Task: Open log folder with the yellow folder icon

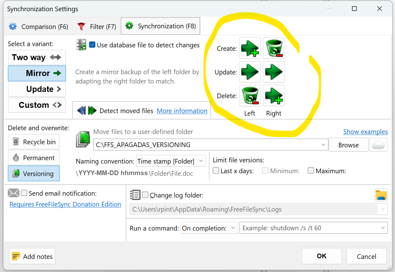Action: click(381, 195)
